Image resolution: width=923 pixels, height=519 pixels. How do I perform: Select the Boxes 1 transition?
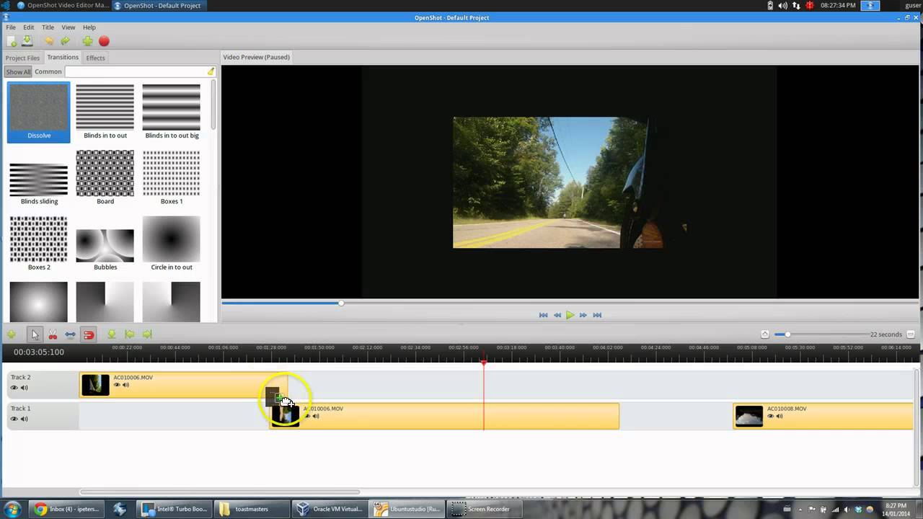(172, 178)
